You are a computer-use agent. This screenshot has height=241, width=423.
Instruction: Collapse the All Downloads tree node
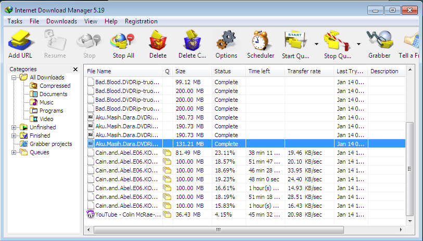(x=14, y=77)
